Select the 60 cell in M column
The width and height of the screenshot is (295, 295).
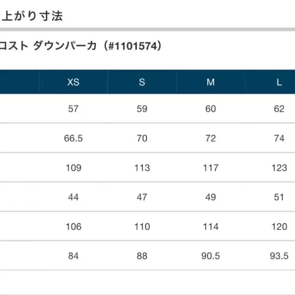(210, 109)
